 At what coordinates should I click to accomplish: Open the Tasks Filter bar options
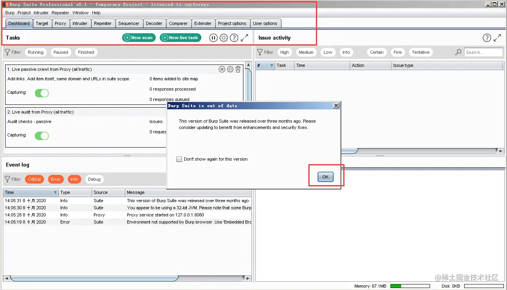13,52
